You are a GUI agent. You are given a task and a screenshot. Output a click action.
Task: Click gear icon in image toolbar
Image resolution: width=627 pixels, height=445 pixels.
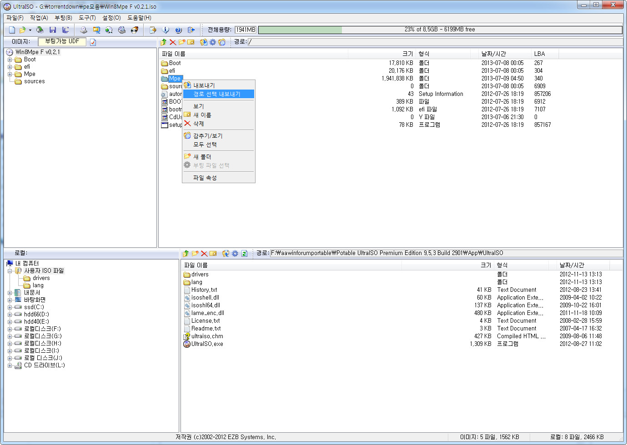click(x=213, y=42)
